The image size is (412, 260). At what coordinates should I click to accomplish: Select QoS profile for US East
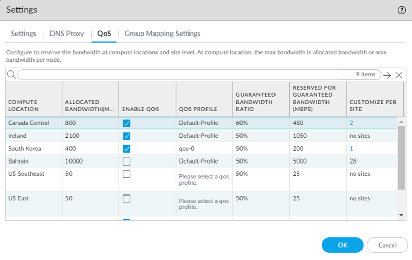click(203, 204)
